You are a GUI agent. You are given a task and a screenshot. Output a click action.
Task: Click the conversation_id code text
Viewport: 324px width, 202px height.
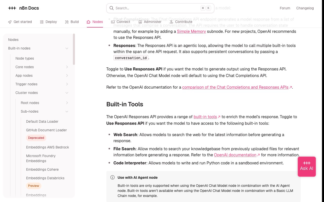[131, 58]
